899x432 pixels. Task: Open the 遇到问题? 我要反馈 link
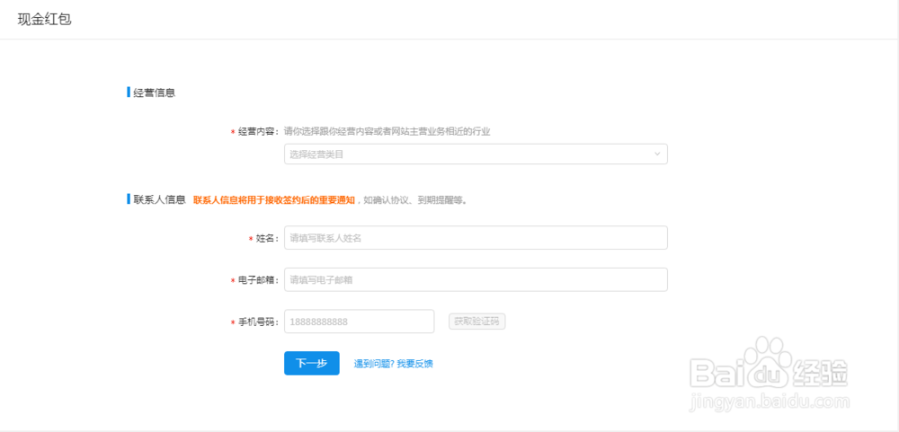click(x=394, y=364)
